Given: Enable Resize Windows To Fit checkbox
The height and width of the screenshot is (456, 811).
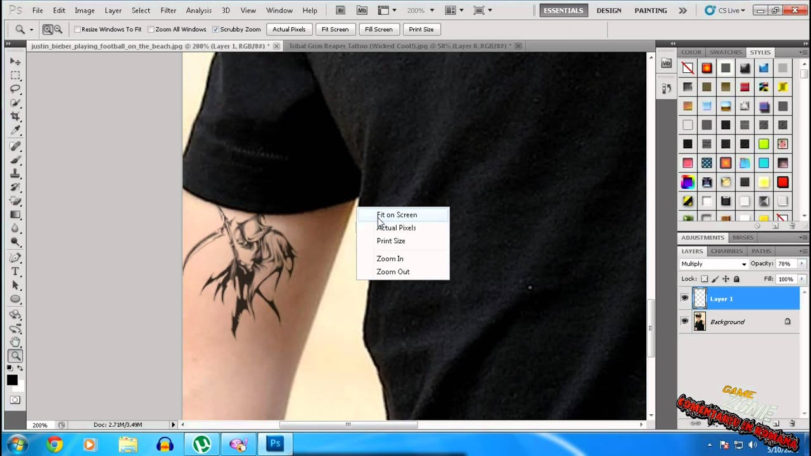Looking at the screenshot, I should click(77, 30).
